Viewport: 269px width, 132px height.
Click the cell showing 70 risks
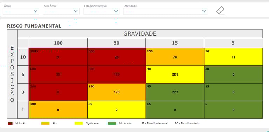(x=175, y=57)
